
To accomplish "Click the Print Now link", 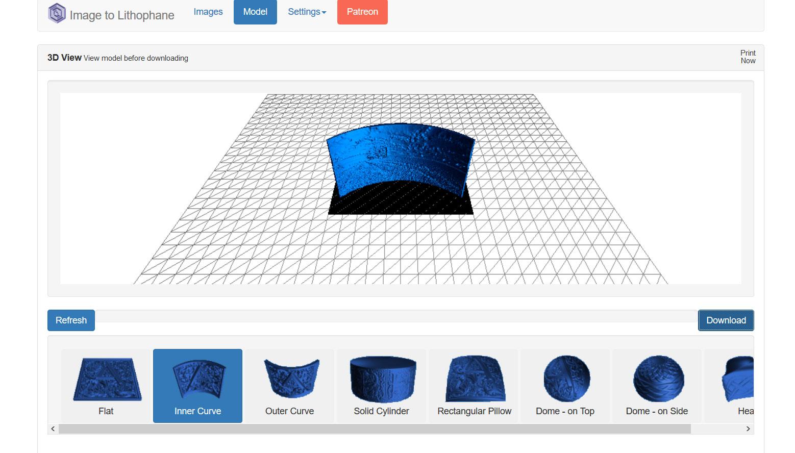I will [748, 57].
